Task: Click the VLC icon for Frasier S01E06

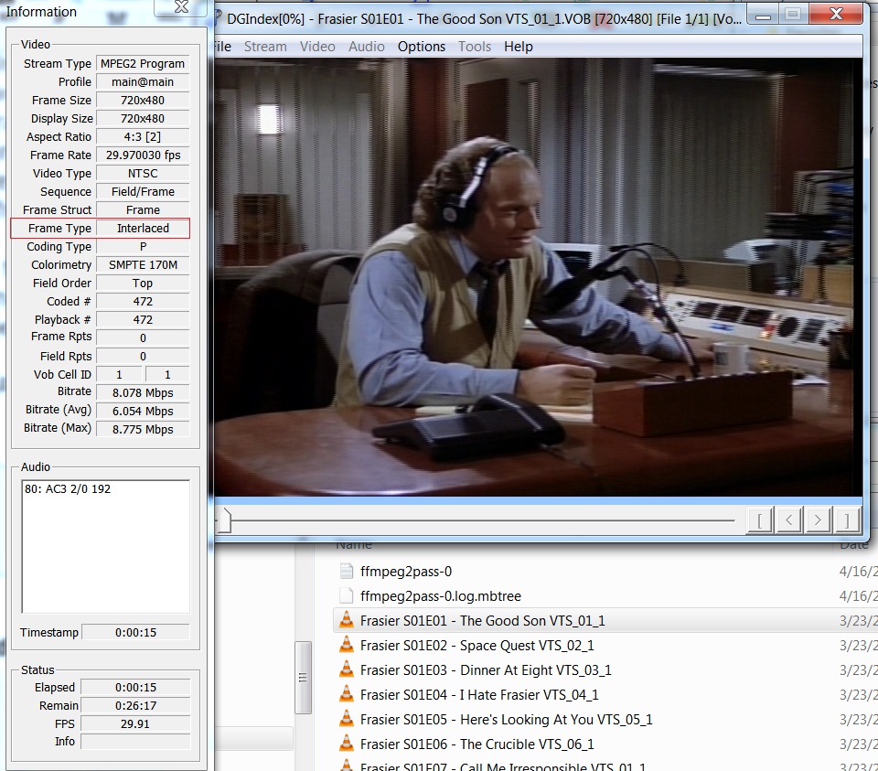Action: (347, 743)
